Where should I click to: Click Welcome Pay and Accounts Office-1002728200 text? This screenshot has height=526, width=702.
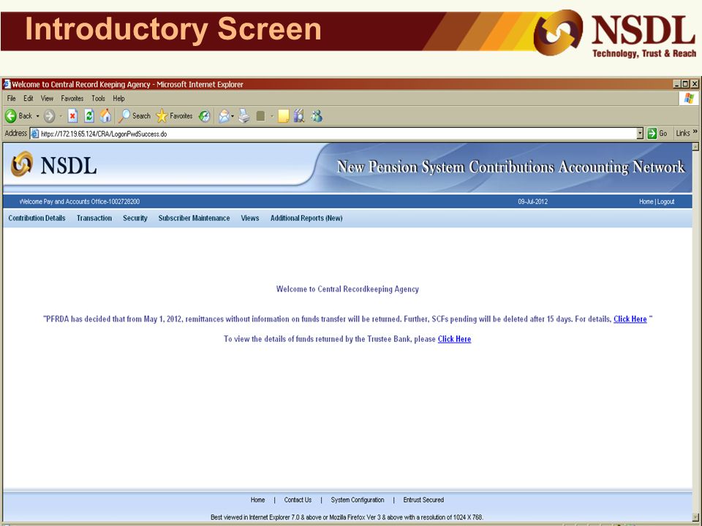pos(79,202)
